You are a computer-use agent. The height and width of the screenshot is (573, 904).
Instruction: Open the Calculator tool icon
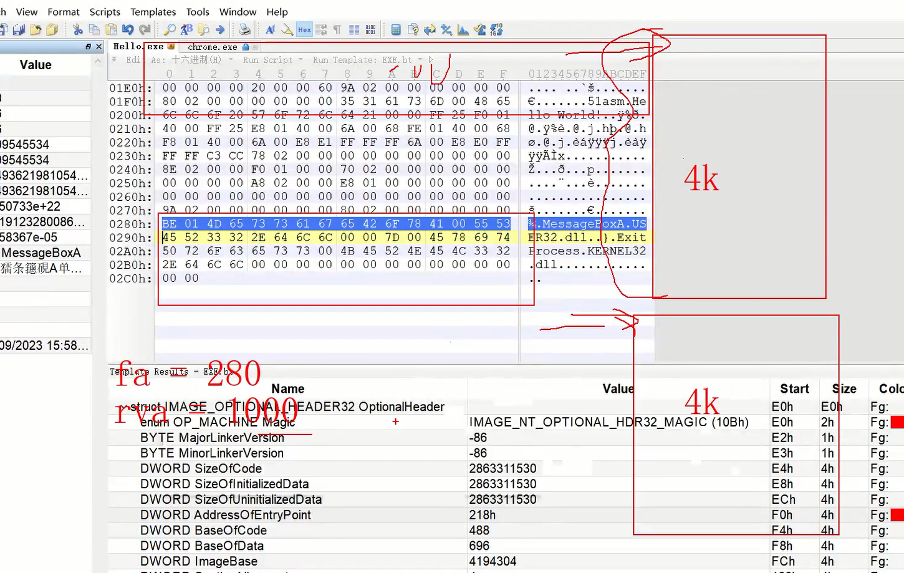pos(396,29)
